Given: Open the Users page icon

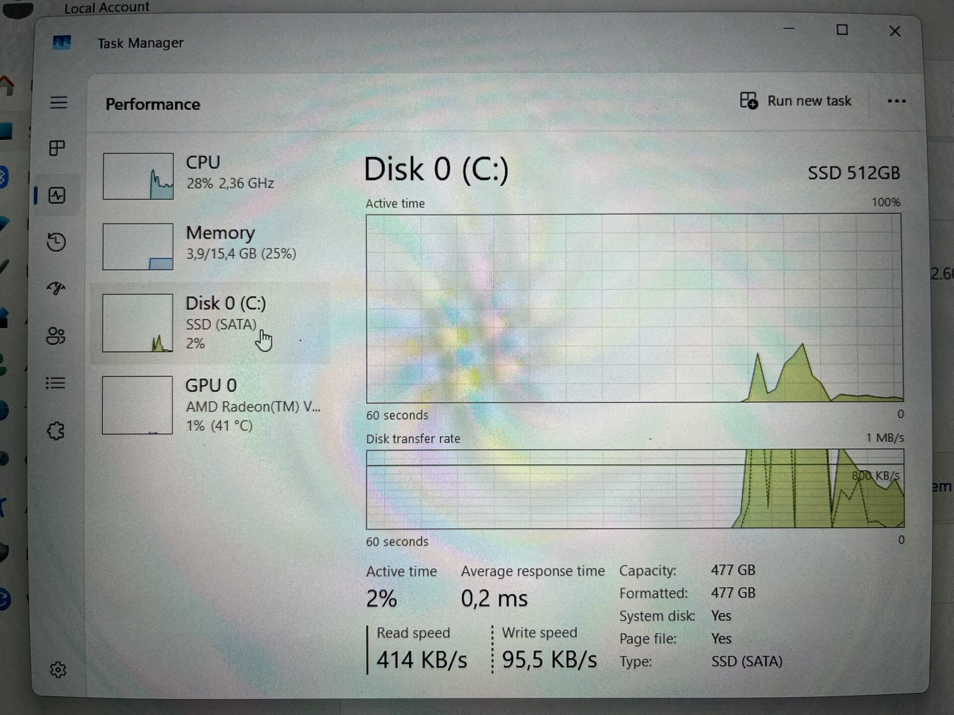Looking at the screenshot, I should [56, 336].
